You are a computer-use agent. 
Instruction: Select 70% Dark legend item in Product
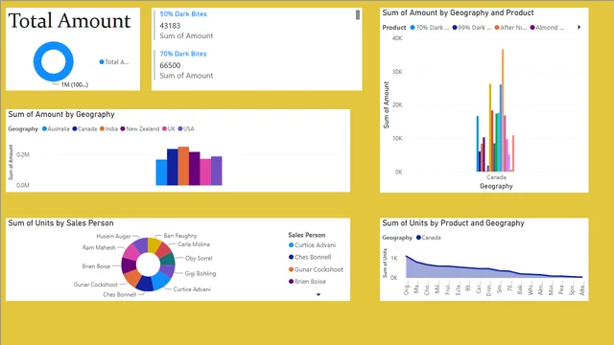(429, 28)
